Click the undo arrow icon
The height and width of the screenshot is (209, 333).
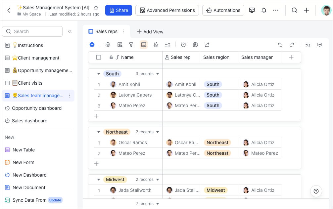pos(280,45)
